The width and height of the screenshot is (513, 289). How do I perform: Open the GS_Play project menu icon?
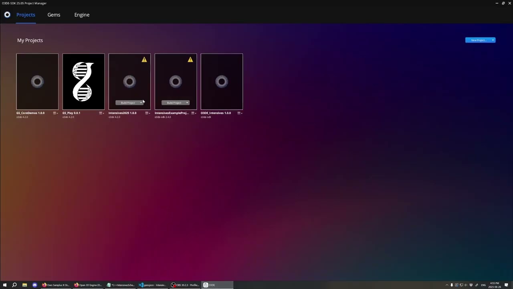(101, 113)
